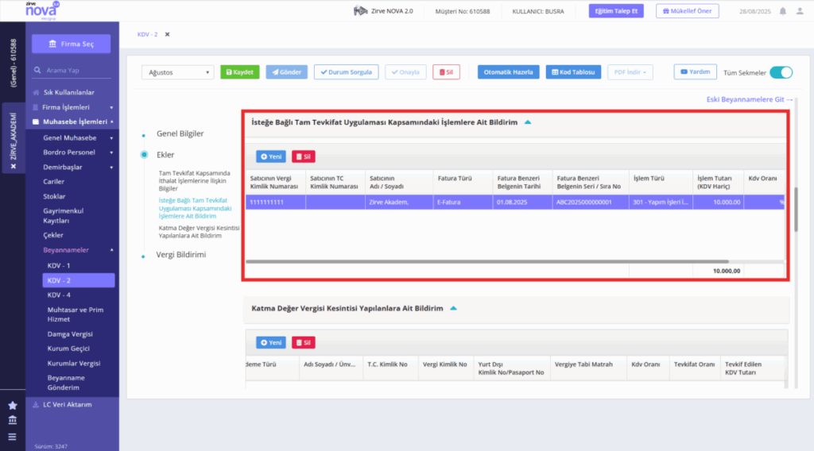Image resolution: width=814 pixels, height=451 pixels.
Task: Click the search magnifier icon
Action: 37,71
